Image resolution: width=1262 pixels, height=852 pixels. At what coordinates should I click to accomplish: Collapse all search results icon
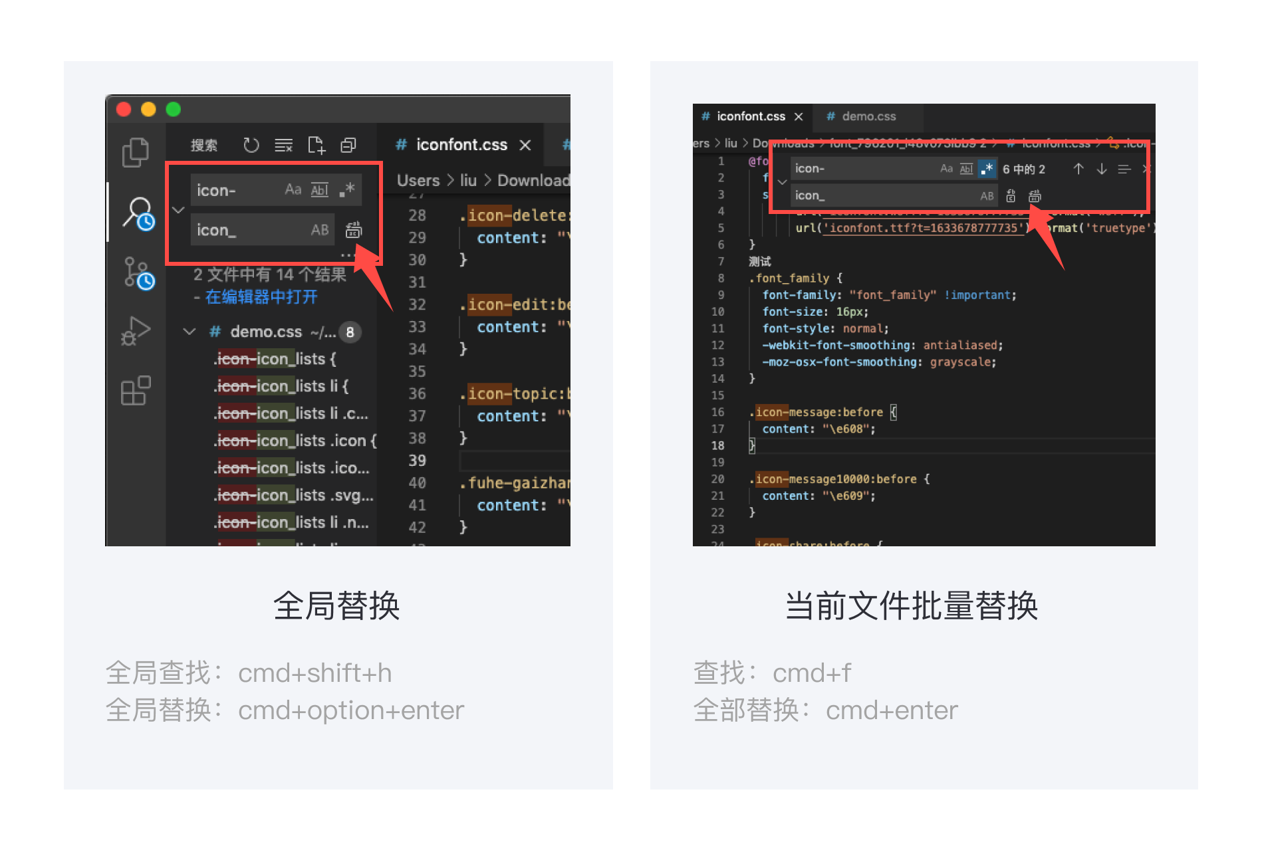[x=348, y=145]
